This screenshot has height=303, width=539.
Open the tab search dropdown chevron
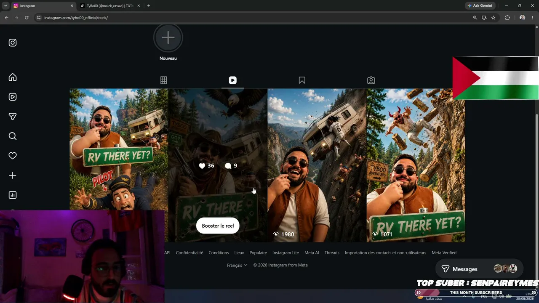(5, 6)
